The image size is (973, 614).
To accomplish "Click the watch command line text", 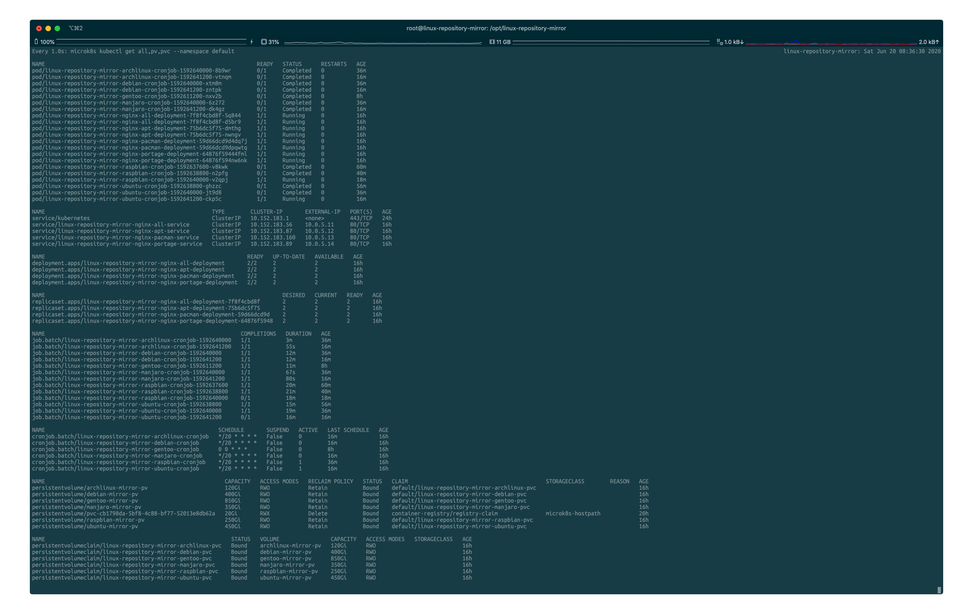I will tap(133, 51).
